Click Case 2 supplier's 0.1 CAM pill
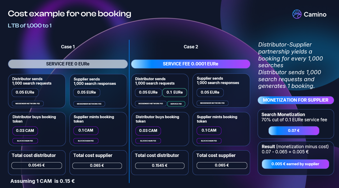Viewport: 339px width, 188px height. [x=209, y=130]
